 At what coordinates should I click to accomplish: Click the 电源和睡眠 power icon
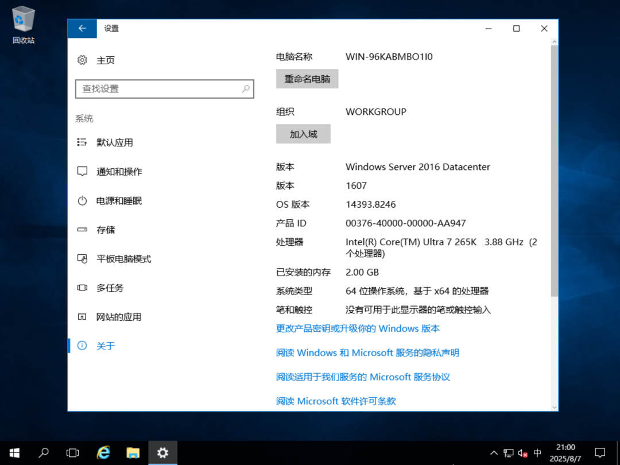tap(82, 200)
